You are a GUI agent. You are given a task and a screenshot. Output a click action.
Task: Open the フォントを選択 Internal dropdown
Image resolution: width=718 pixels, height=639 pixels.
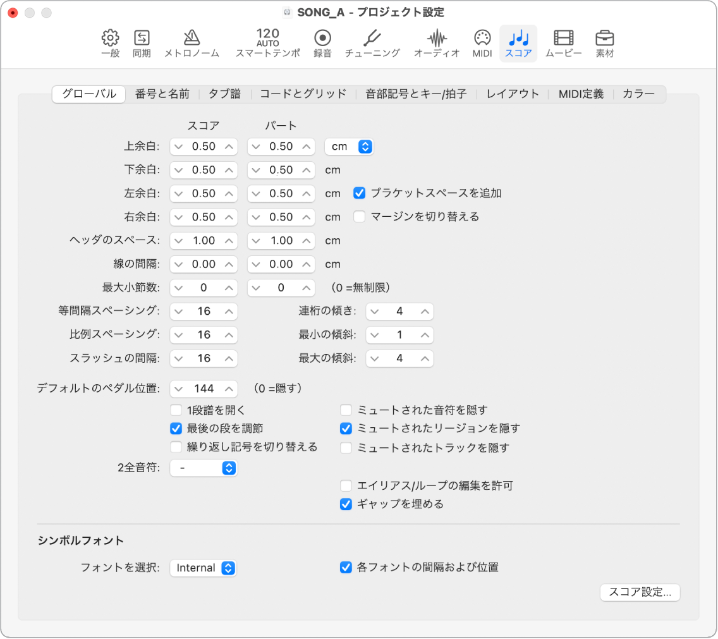click(x=203, y=568)
